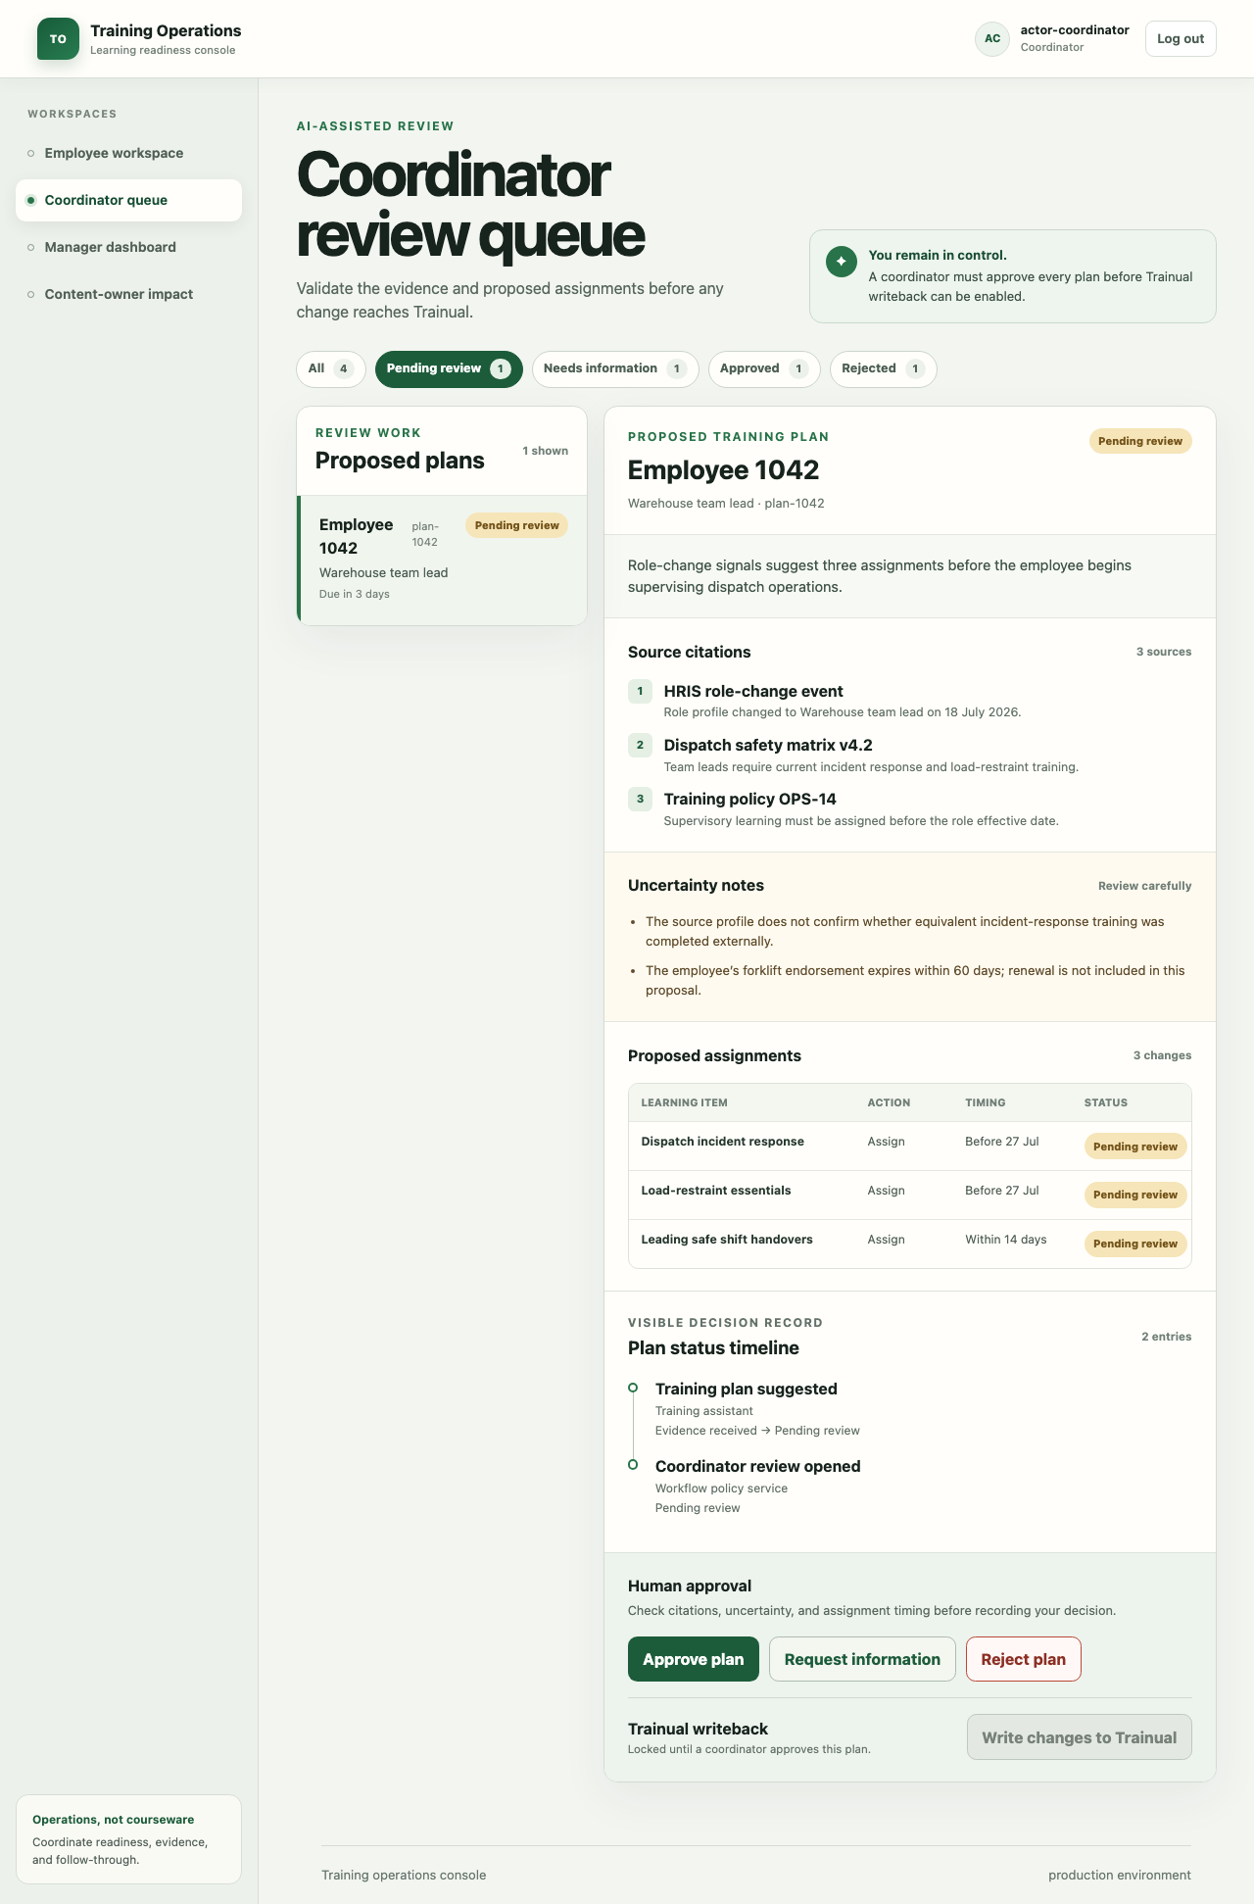Screen dimensions: 1254x1904
Task: Click the sparkle icon in control notice
Action: point(841,262)
